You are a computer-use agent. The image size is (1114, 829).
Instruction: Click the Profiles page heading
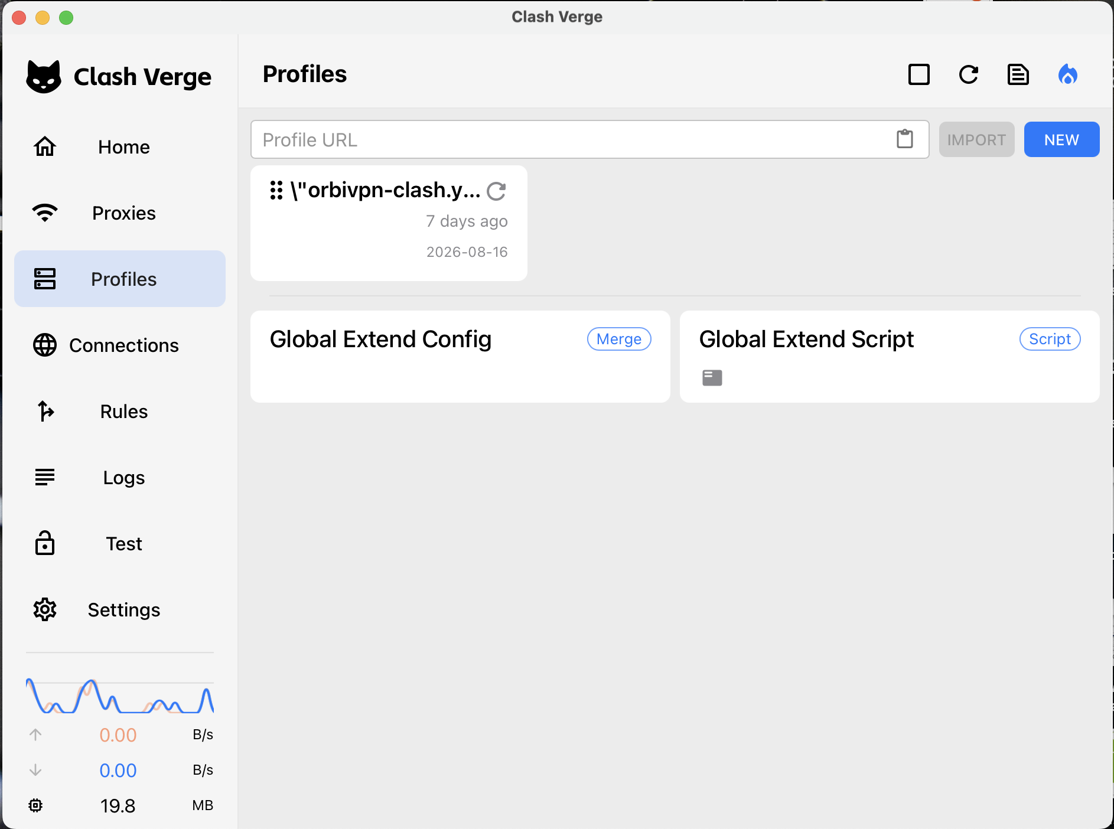point(305,74)
